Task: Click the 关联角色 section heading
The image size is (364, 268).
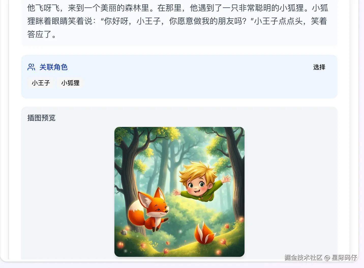Action: click(53, 67)
